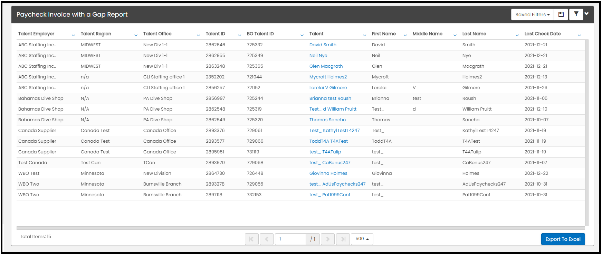Open the Talent Office column menu arrow
Viewport: 602px width, 255px height.
(x=198, y=35)
